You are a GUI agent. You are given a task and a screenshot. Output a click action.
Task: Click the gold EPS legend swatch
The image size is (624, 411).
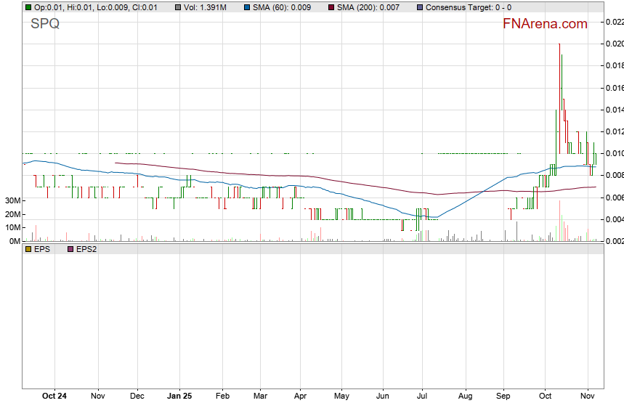point(28,248)
